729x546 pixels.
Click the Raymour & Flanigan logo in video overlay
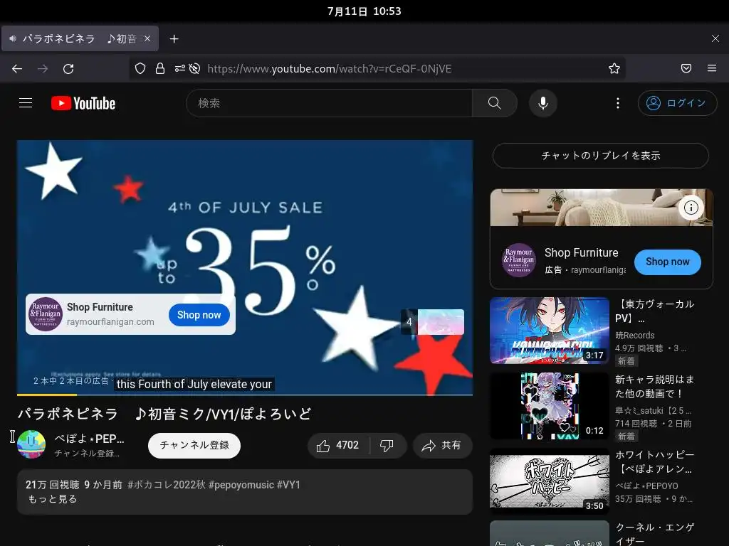tap(45, 314)
